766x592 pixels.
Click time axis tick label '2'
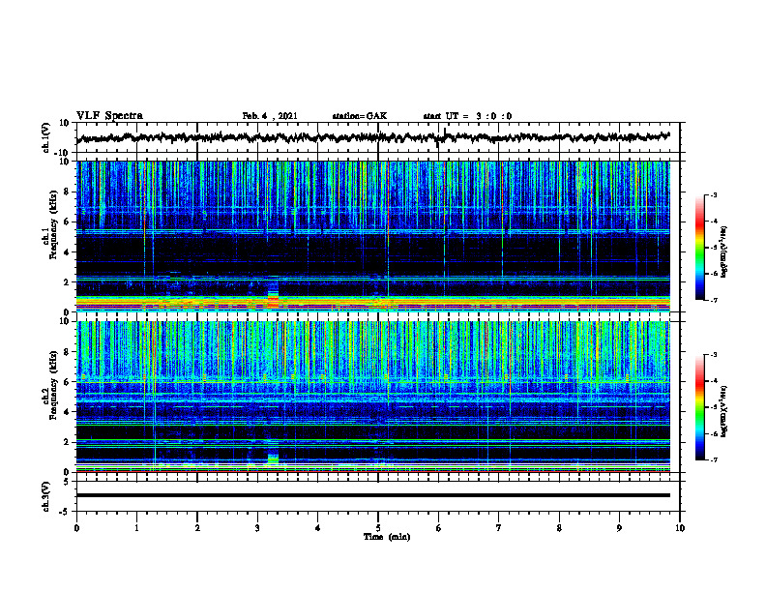point(197,528)
